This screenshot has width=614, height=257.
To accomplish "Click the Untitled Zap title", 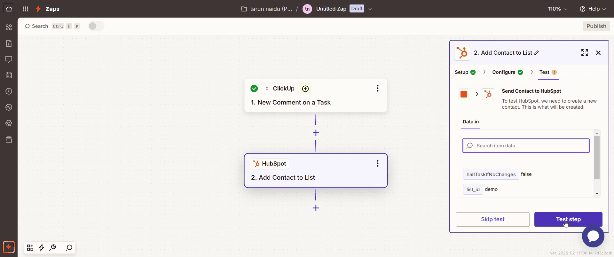I will 331,9.
